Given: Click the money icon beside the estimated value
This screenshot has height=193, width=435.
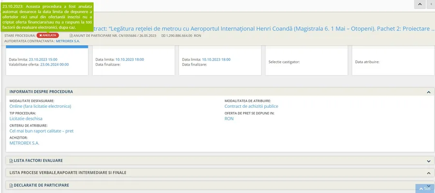Looking at the screenshot, I should click(x=163, y=36).
